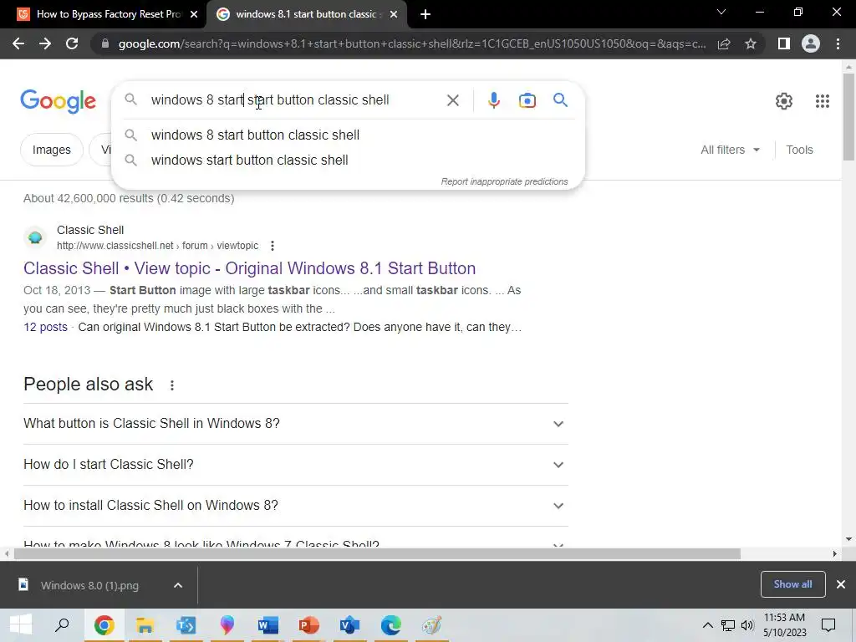This screenshot has width=856, height=642.
Task: Choose suggestion 'windows 8 start button classic shell'
Action: [348, 135]
